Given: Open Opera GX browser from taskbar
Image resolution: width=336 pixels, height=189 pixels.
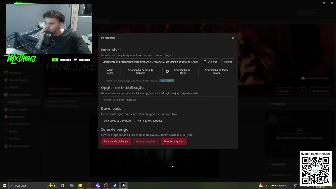Looking at the screenshot, I should (89, 186).
